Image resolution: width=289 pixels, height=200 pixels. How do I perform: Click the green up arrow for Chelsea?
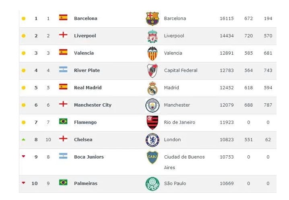(23, 140)
